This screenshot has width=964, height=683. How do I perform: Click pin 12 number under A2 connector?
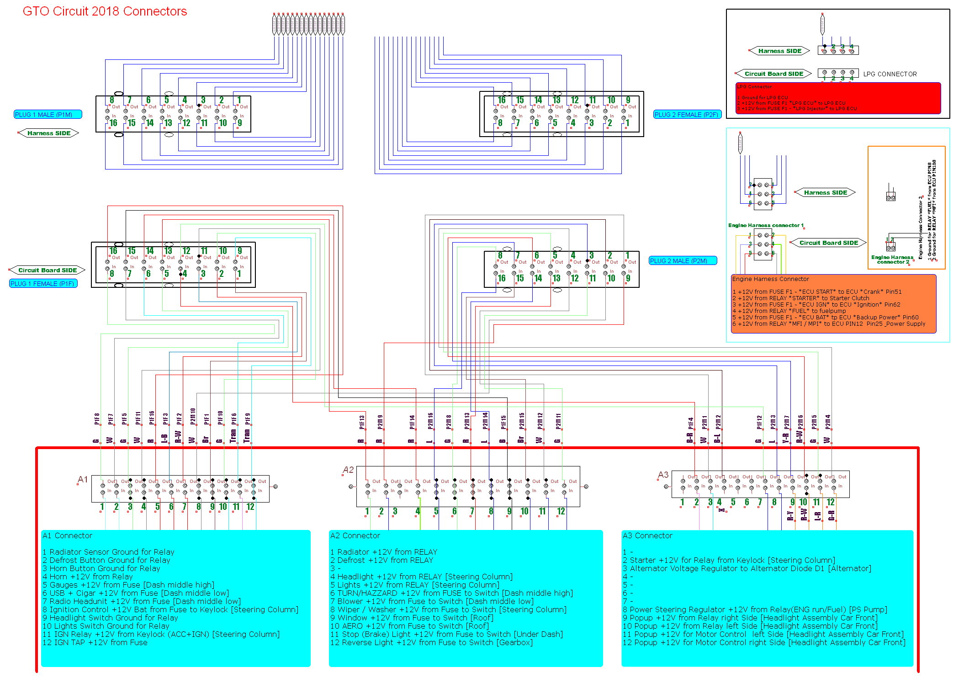click(561, 511)
